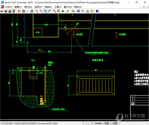Click the register user icon
Image resolution: width=149 pixels, height=125 pixels.
(87, 11)
